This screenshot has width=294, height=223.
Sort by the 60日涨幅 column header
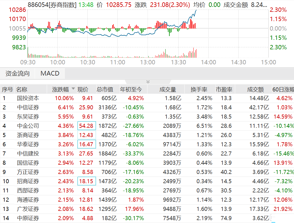point(283,89)
